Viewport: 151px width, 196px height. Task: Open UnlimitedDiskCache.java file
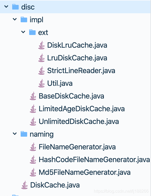point(79,122)
